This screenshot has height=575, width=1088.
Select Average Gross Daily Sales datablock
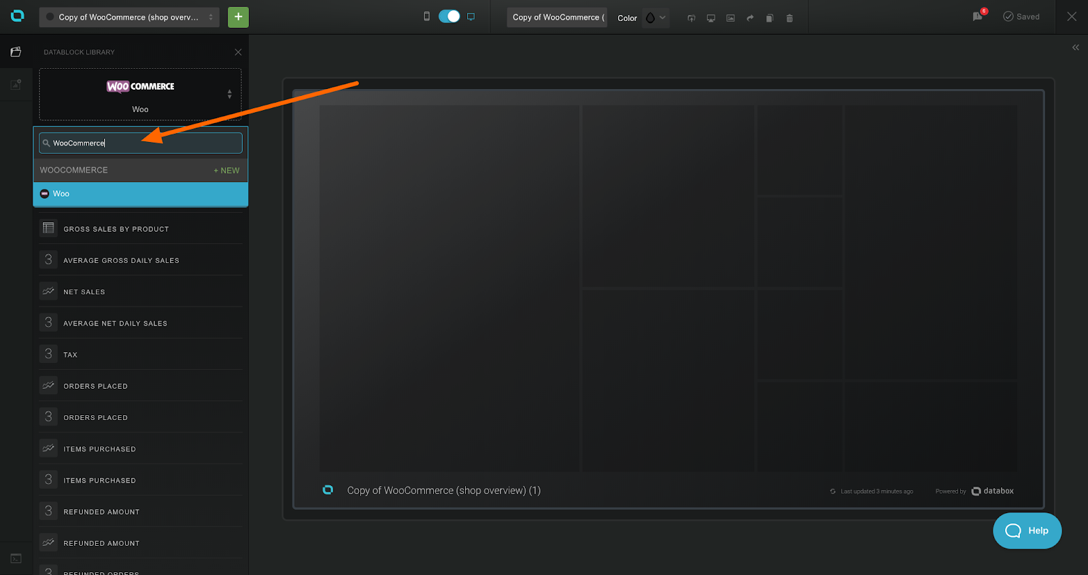pyautogui.click(x=141, y=260)
